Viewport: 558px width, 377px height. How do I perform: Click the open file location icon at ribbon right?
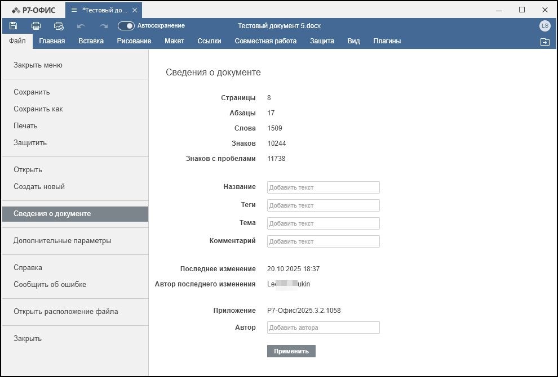(x=545, y=42)
